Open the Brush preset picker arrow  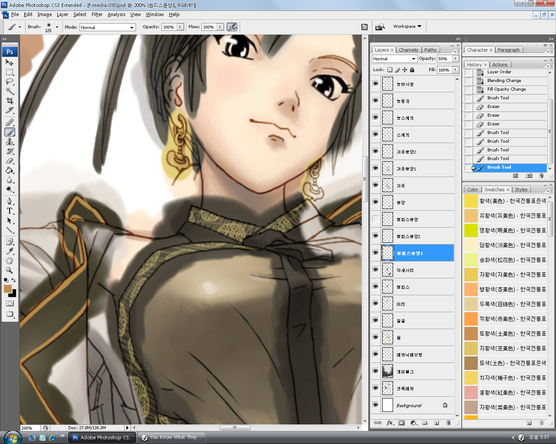(x=57, y=27)
